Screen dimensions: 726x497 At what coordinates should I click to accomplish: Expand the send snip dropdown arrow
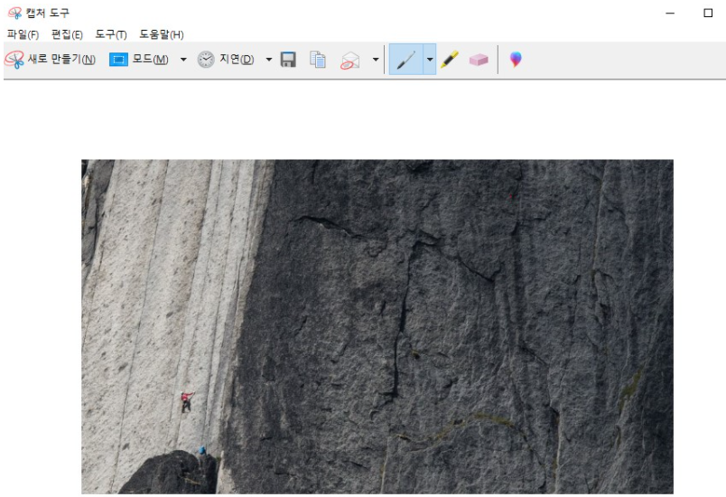(x=376, y=60)
